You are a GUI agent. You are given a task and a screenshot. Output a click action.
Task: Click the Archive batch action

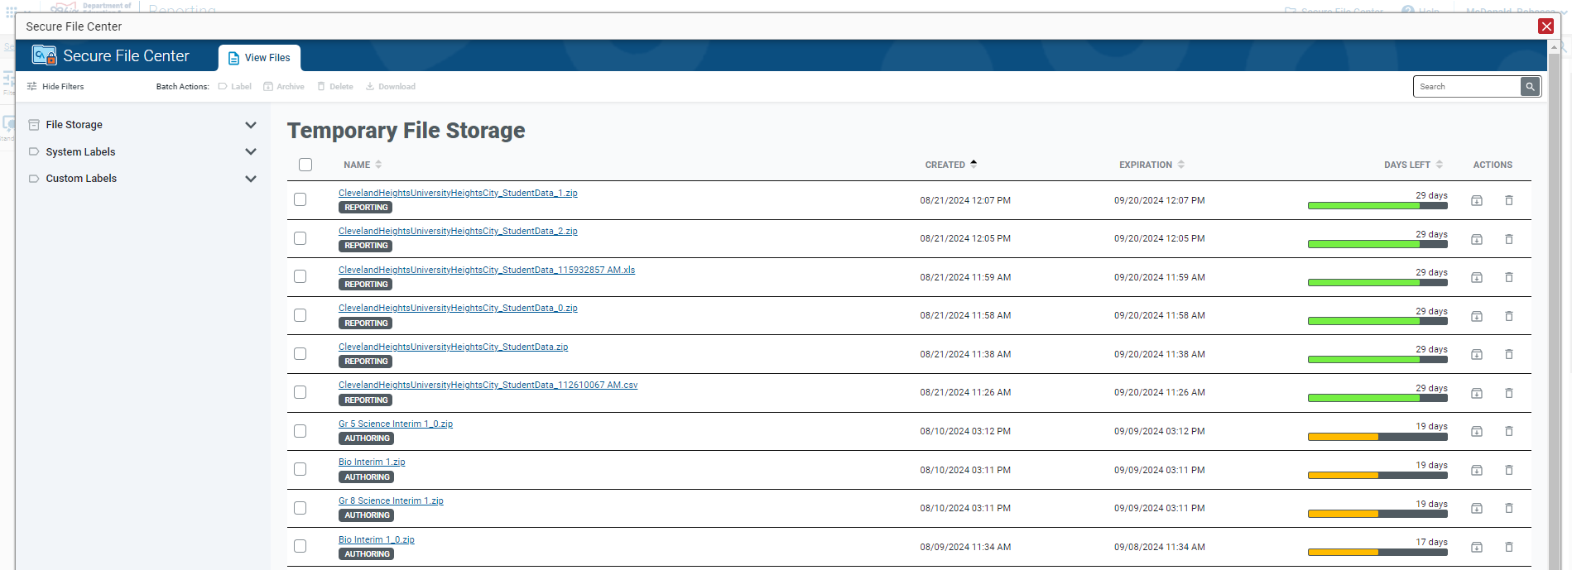[x=284, y=87]
